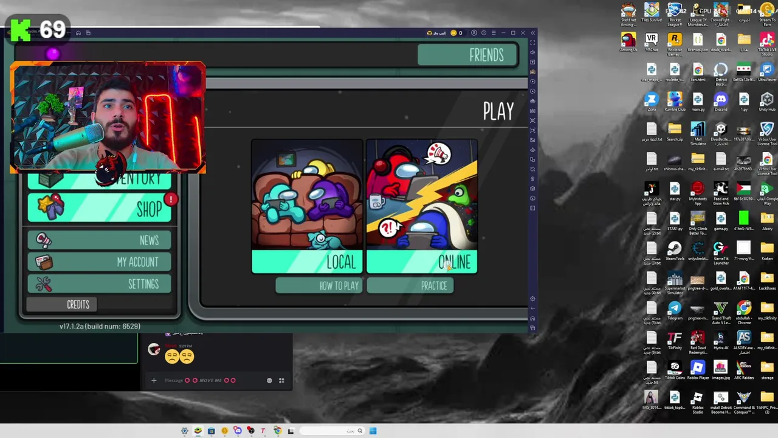This screenshot has height=438, width=778.
Task: Launch the Telegram desktop shortcut
Action: click(675, 311)
